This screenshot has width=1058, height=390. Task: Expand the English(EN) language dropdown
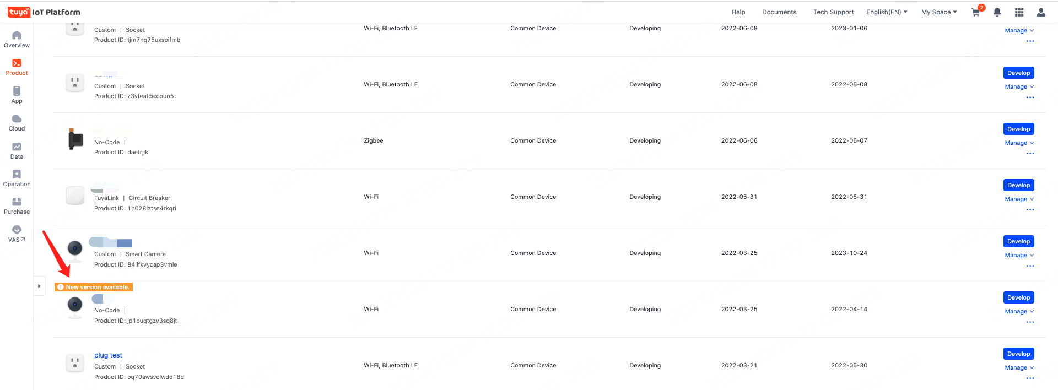[x=886, y=12]
